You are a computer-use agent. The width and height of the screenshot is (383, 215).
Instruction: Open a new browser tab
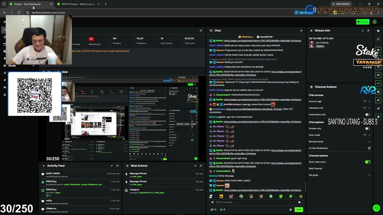click(106, 4)
